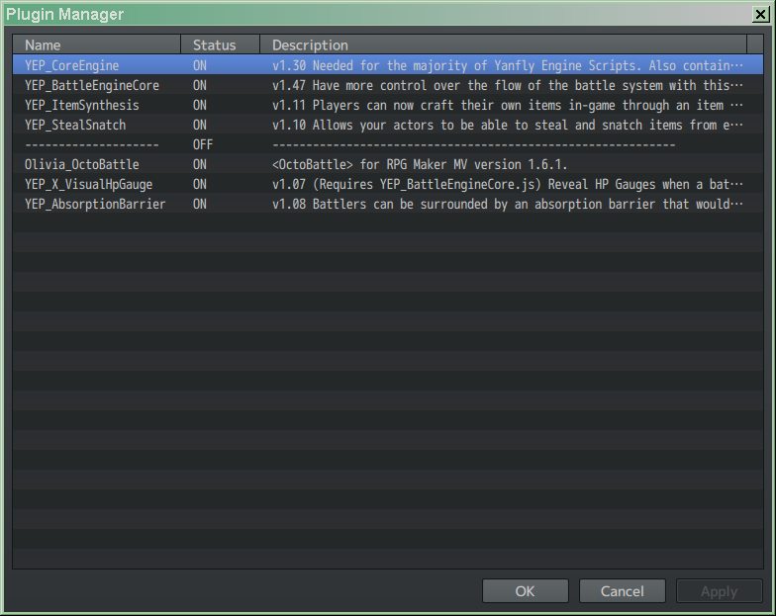Close the Plugin Manager window
The height and width of the screenshot is (616, 776).
(760, 14)
